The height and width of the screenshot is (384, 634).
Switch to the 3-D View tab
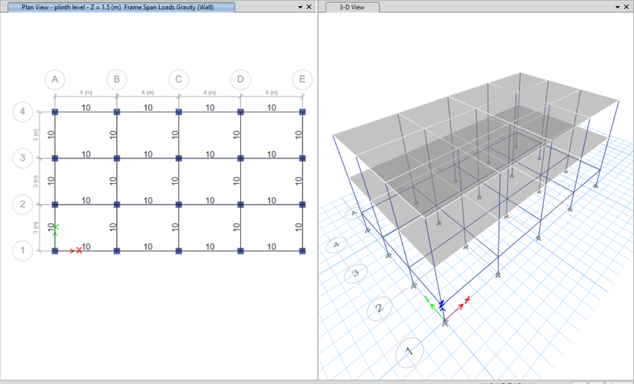click(352, 7)
